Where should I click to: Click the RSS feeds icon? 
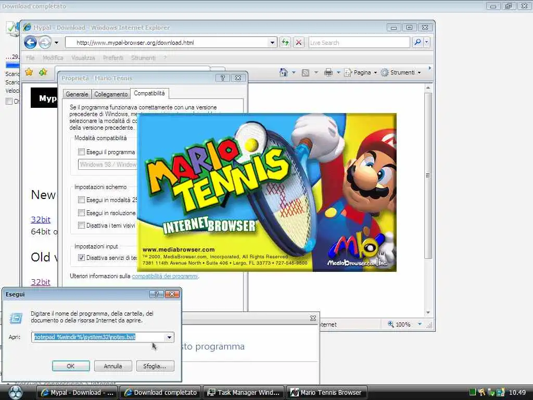305,72
